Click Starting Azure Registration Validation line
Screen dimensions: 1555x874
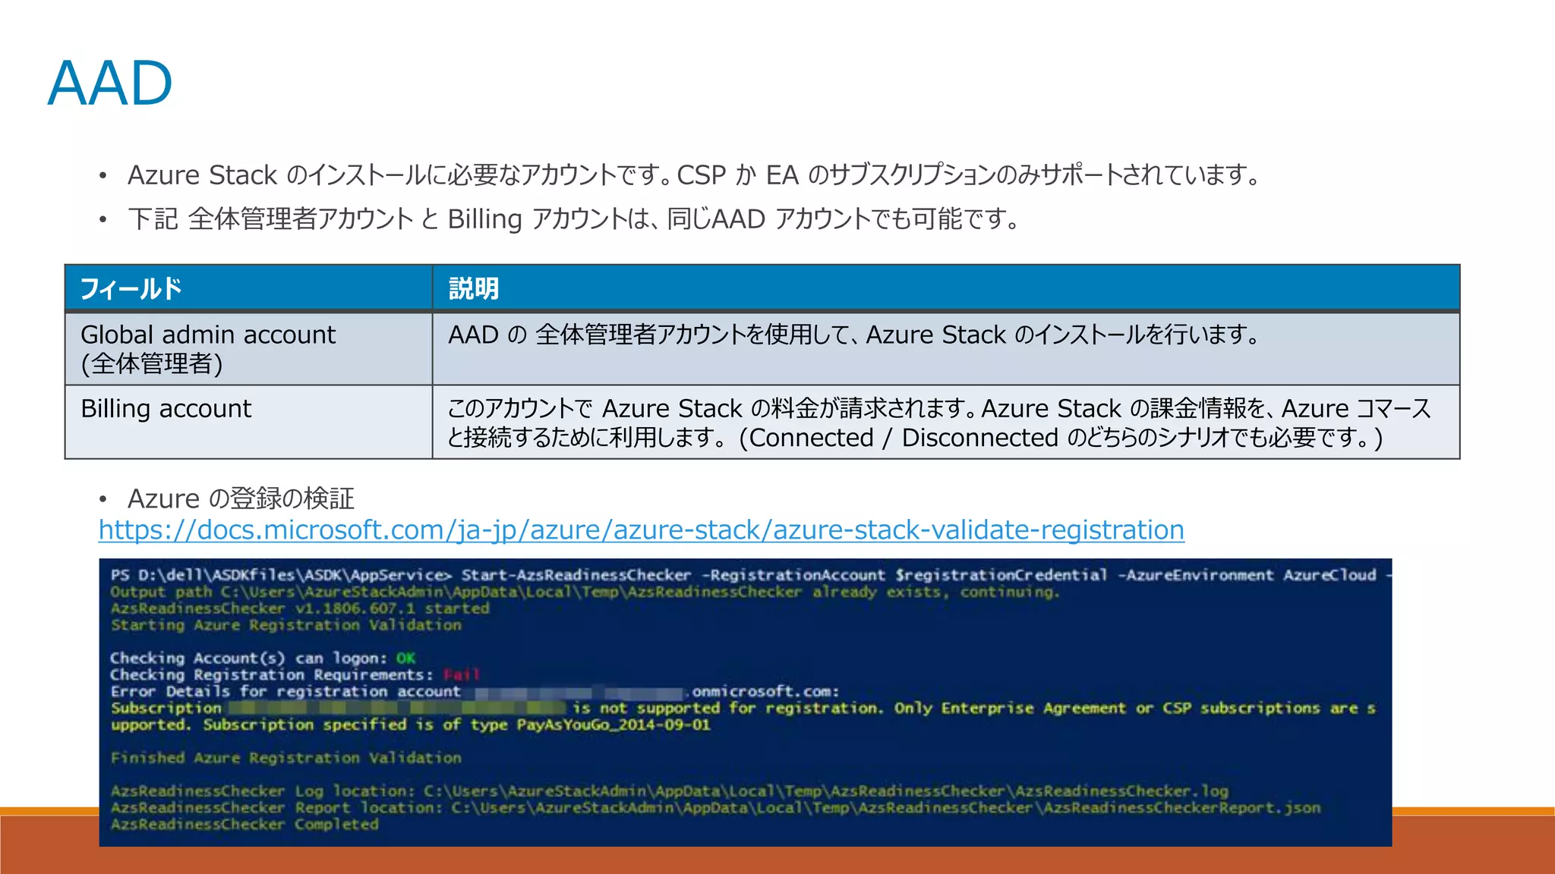[x=285, y=625]
